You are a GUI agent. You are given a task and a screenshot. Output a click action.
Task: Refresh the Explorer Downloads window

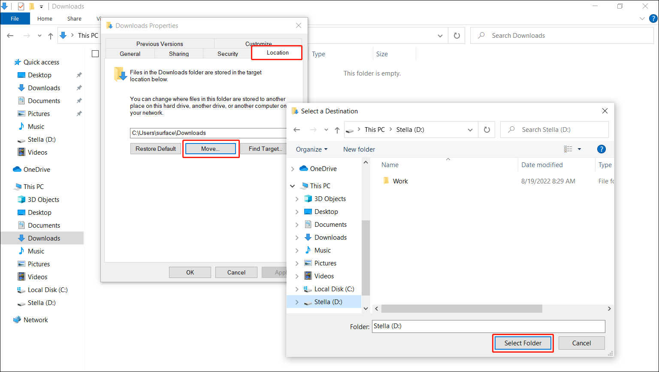click(456, 36)
